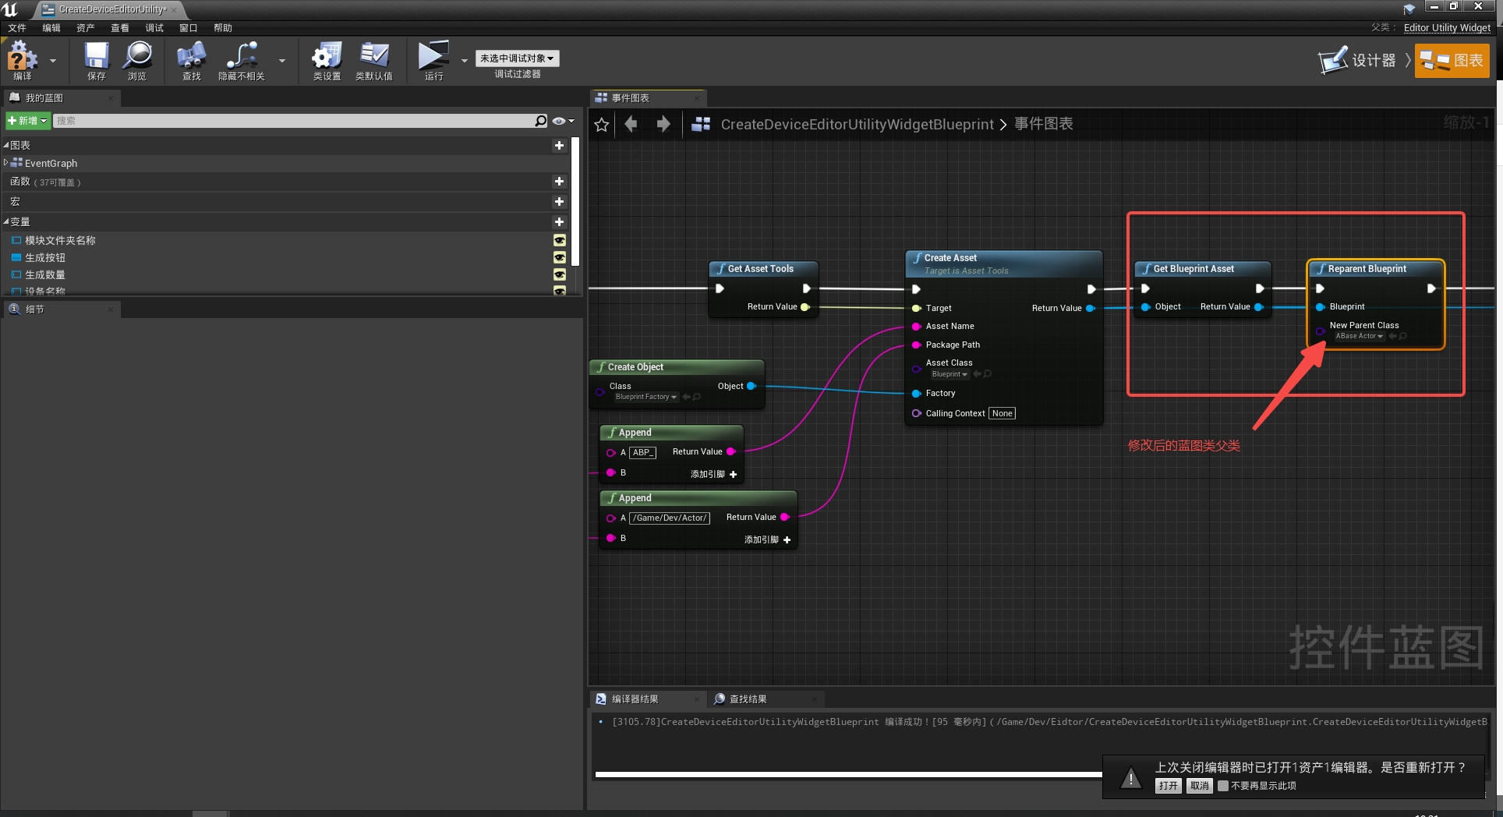Image resolution: width=1503 pixels, height=817 pixels.
Task: Toggle visibility eye for 模块文件夹名称 variable
Action: [559, 240]
